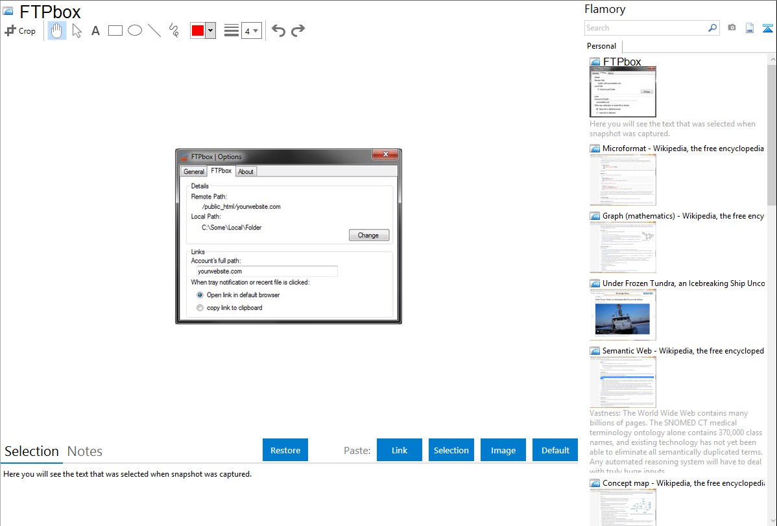Open the Graph (mathematics) snapshot thumbnail
The image size is (777, 526).
pos(623,247)
